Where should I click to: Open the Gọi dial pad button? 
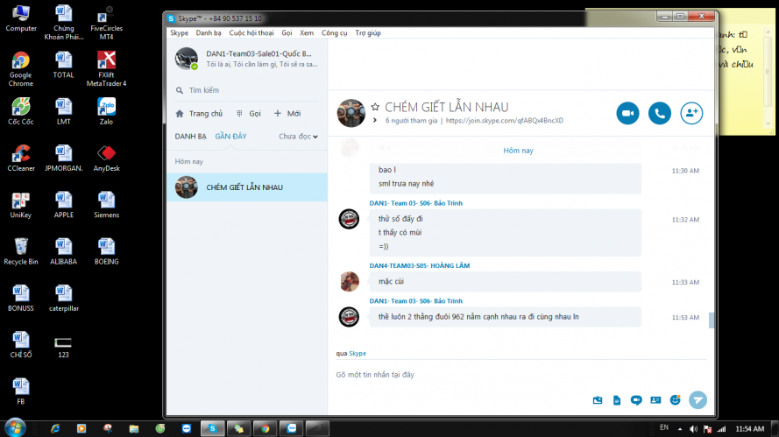point(248,113)
